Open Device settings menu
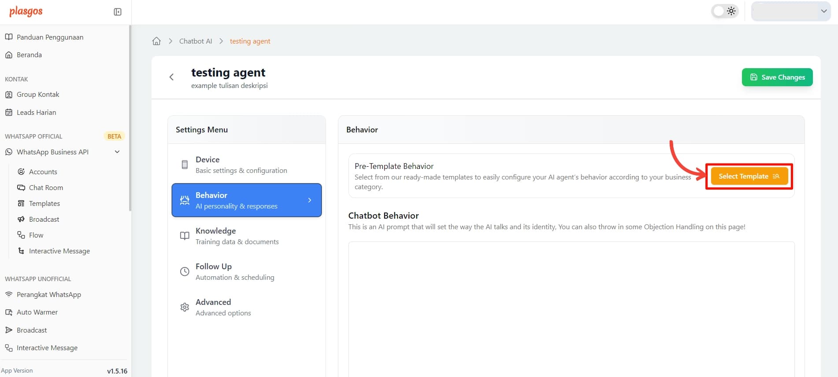Viewport: 838px width, 377px height. coord(247,165)
